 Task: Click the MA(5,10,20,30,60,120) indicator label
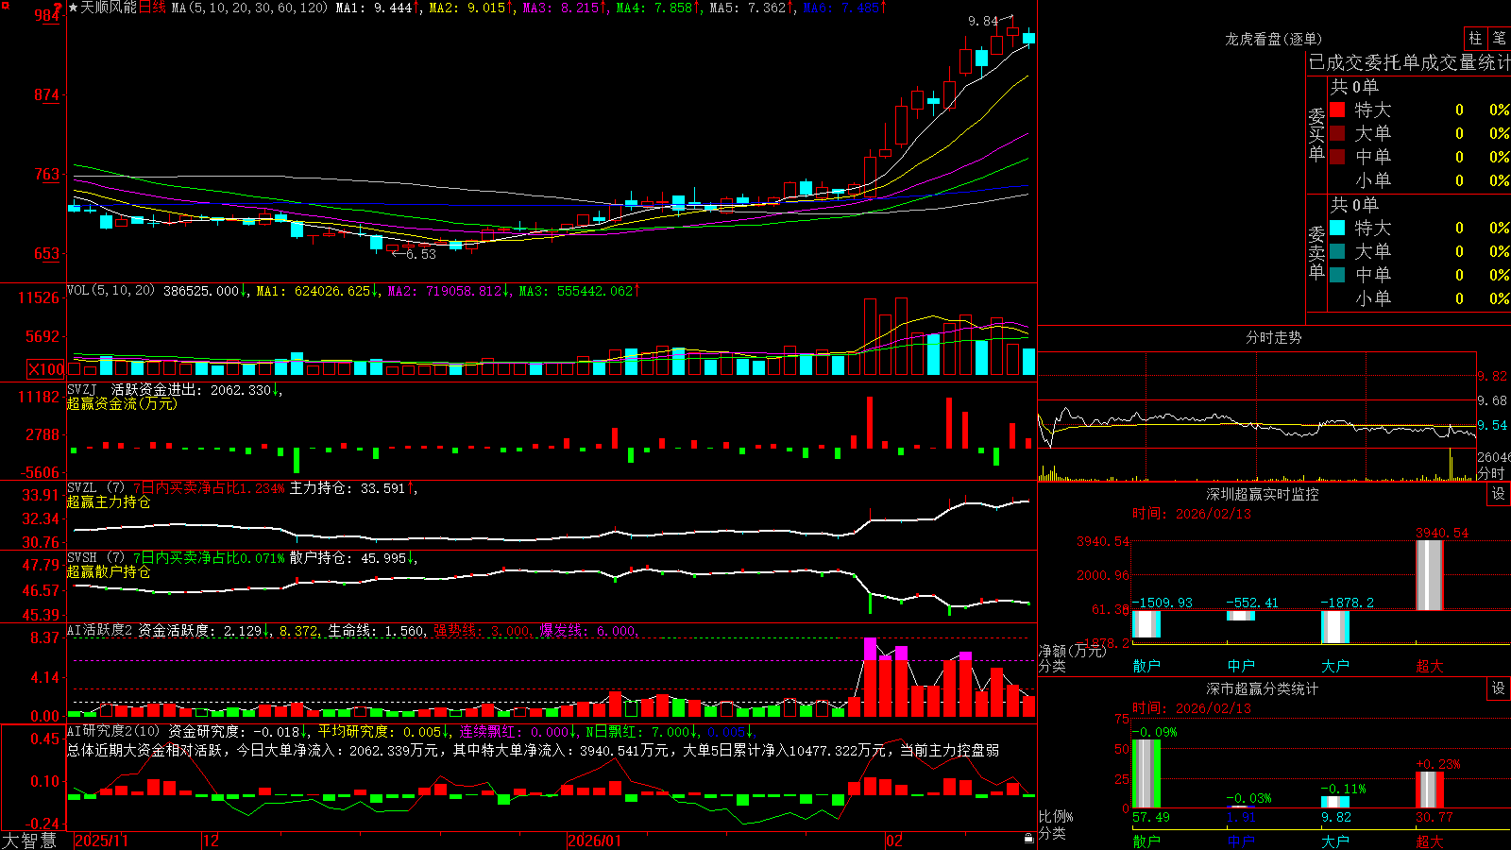coord(250,8)
